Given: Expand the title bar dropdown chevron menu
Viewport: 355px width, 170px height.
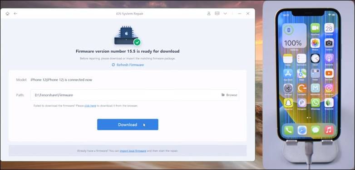Looking at the screenshot, I should point(225,14).
